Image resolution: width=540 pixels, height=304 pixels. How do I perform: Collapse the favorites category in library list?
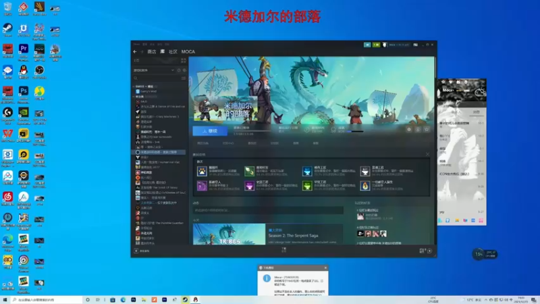point(134,86)
